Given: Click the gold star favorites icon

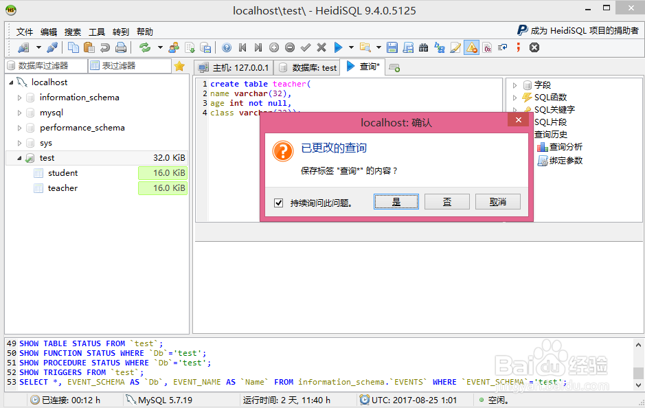Looking at the screenshot, I should coord(179,66).
